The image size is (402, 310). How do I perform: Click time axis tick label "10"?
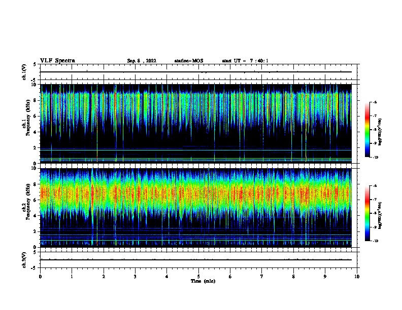(357, 277)
